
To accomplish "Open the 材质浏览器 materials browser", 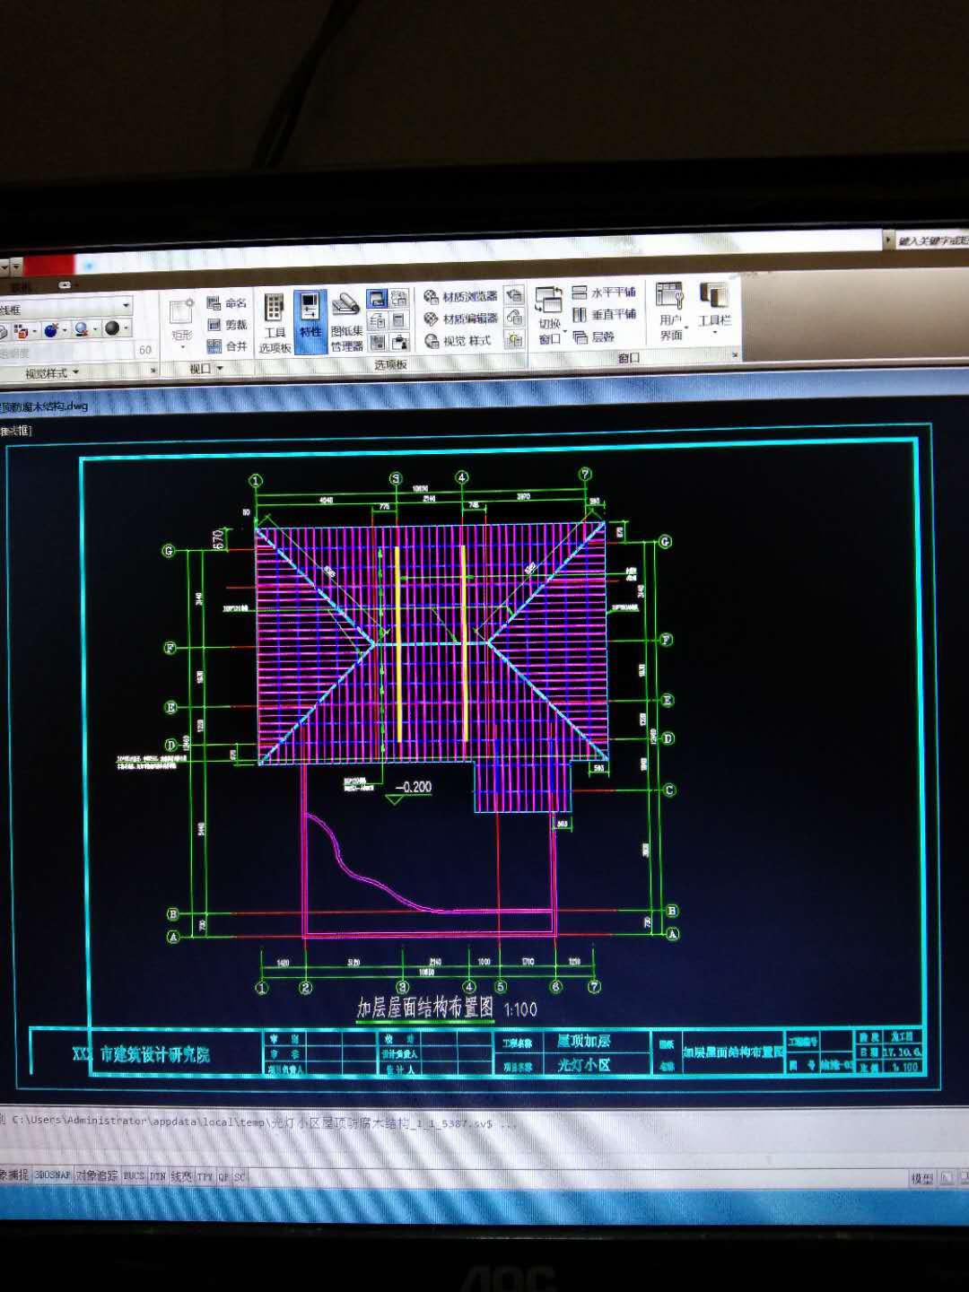I will pyautogui.click(x=460, y=297).
